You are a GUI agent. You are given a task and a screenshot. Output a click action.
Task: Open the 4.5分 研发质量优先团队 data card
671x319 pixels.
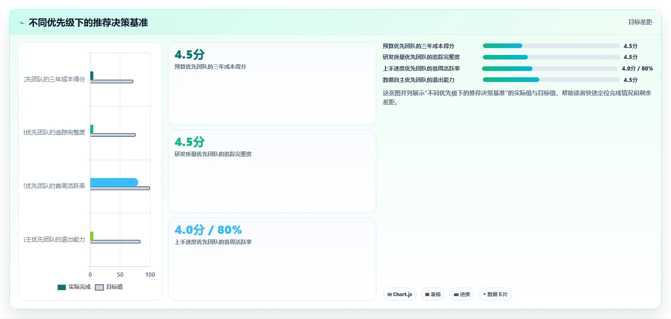272,171
